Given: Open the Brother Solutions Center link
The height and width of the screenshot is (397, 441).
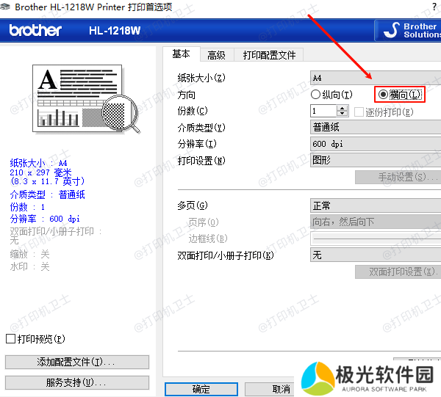Looking at the screenshot, I should tap(409, 30).
